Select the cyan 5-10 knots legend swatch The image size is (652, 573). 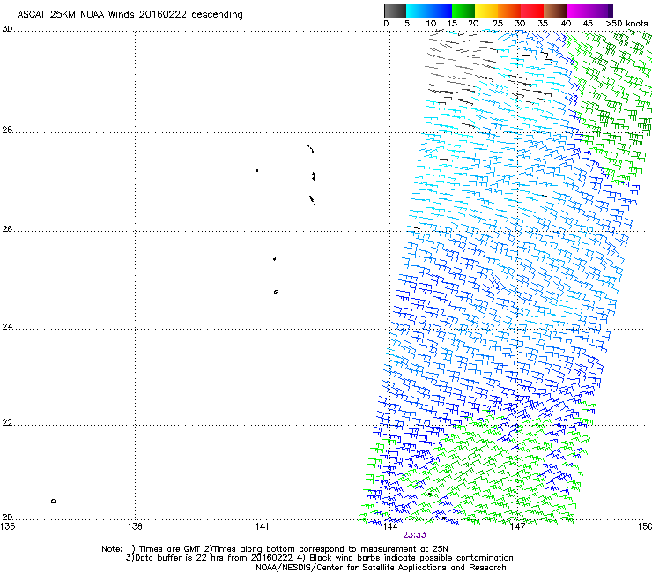pyautogui.click(x=418, y=11)
